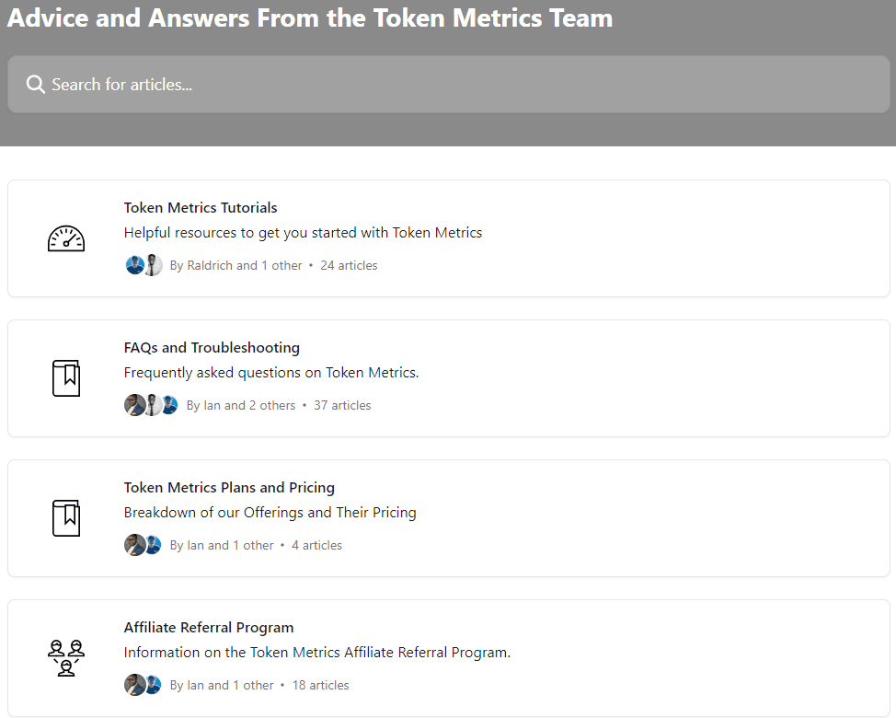Click author avatars in Affiliate Referral Program card
Image resolution: width=896 pixels, height=718 pixels.
143,685
